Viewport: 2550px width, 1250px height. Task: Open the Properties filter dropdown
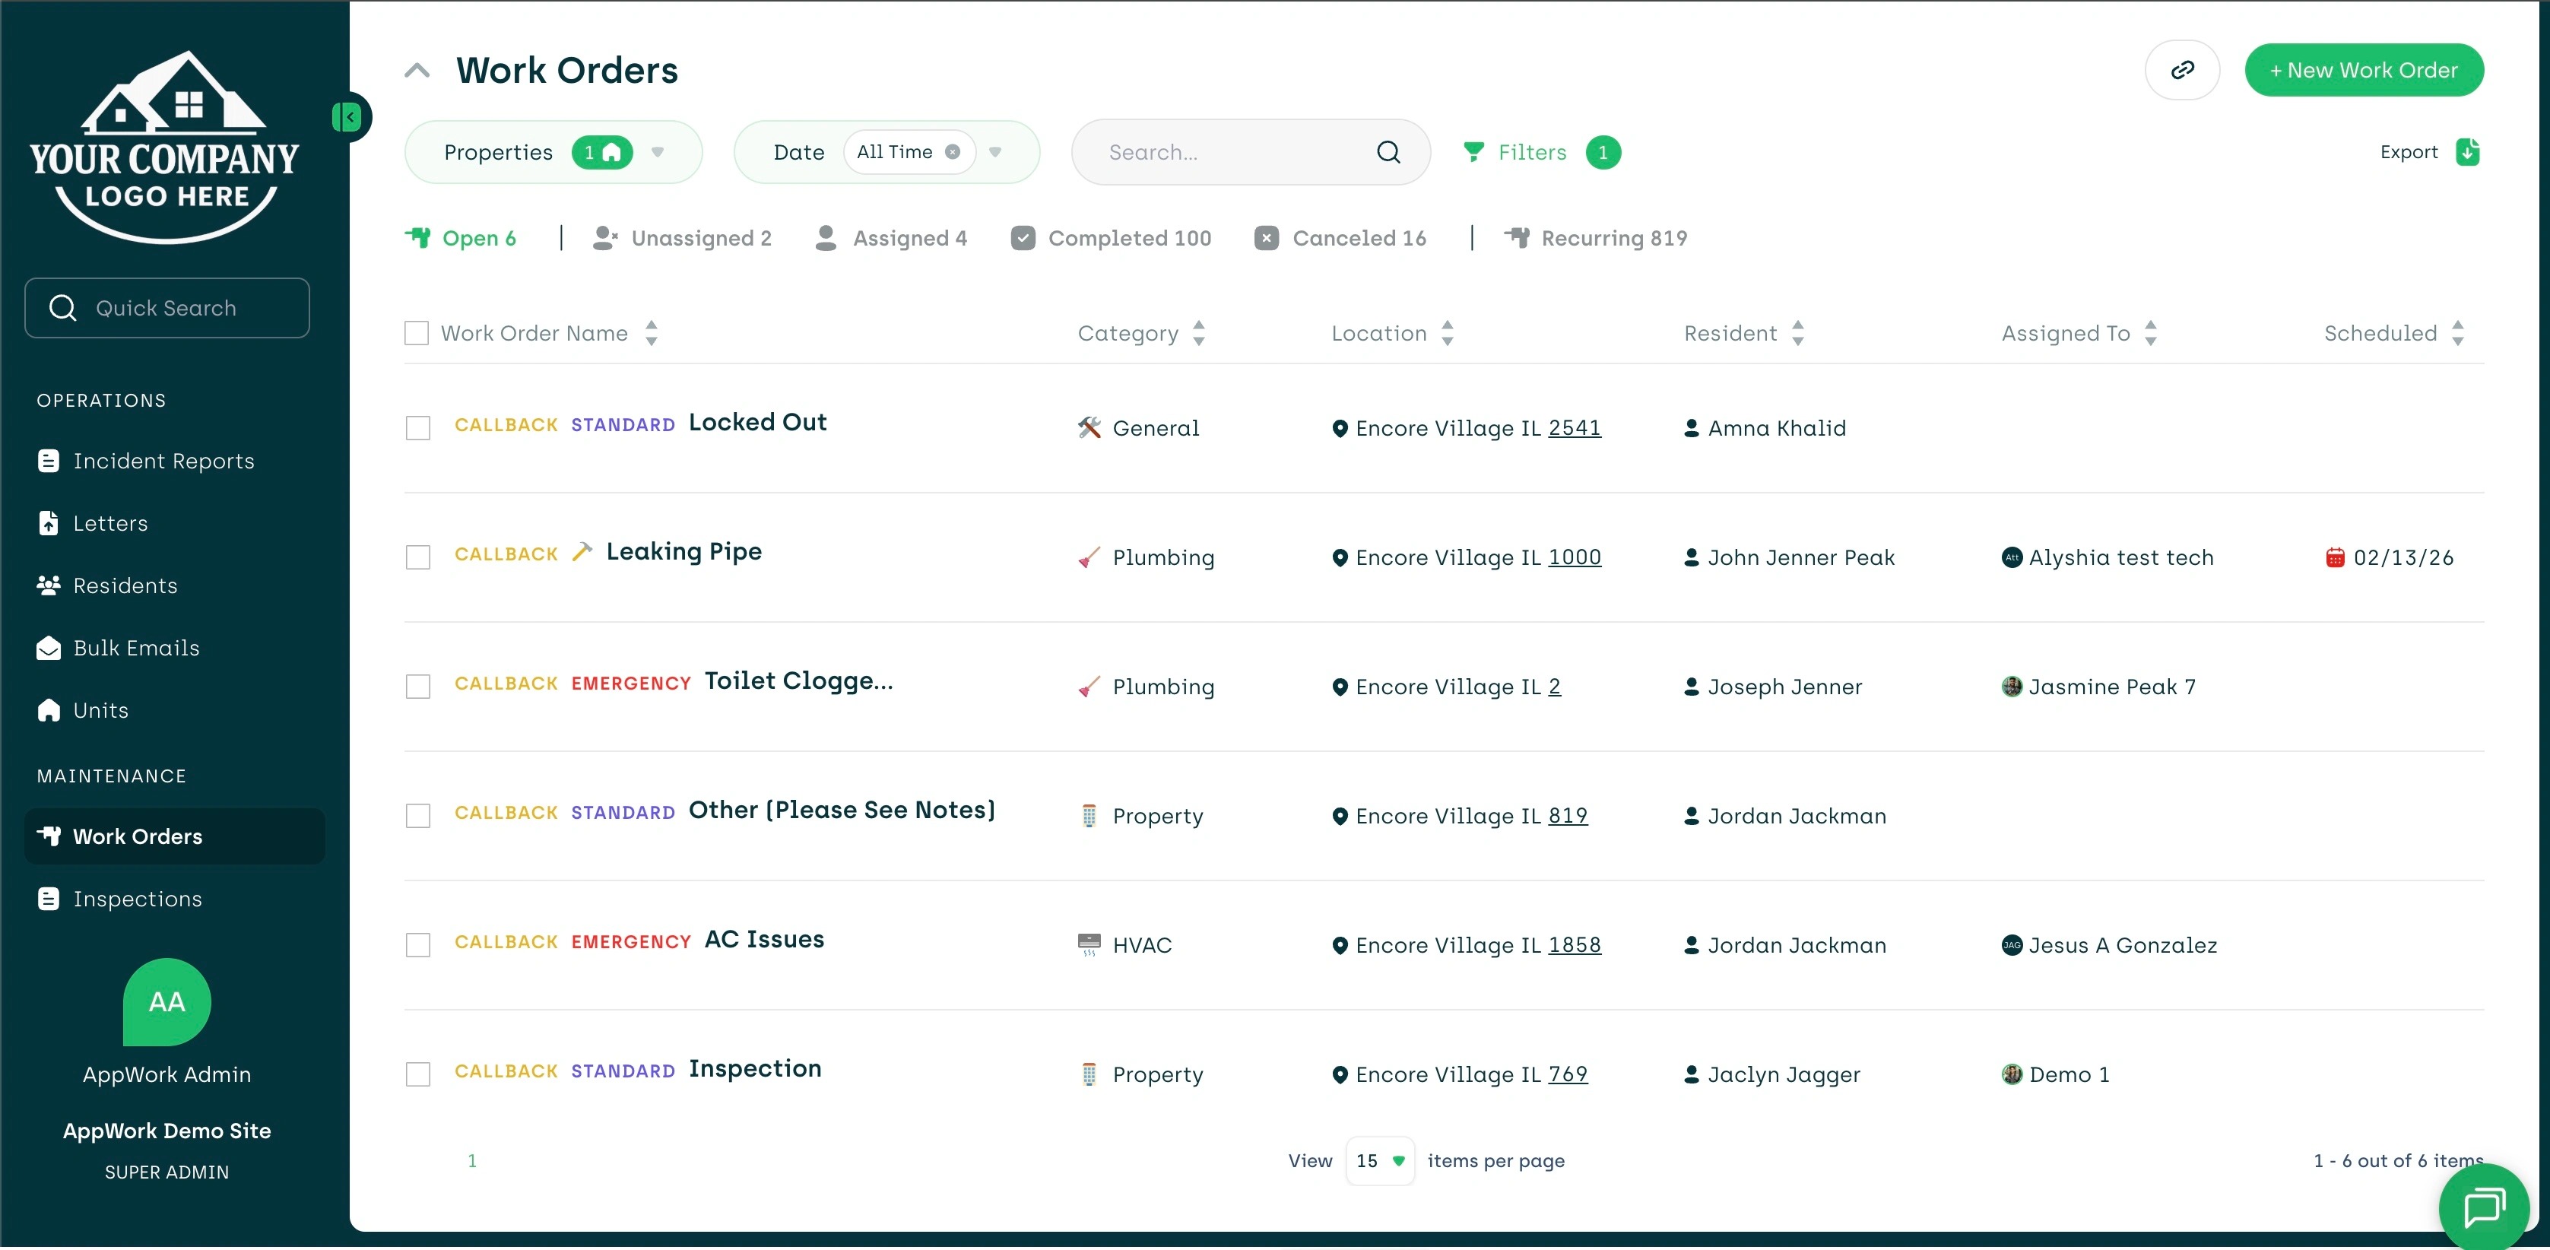[x=658, y=152]
